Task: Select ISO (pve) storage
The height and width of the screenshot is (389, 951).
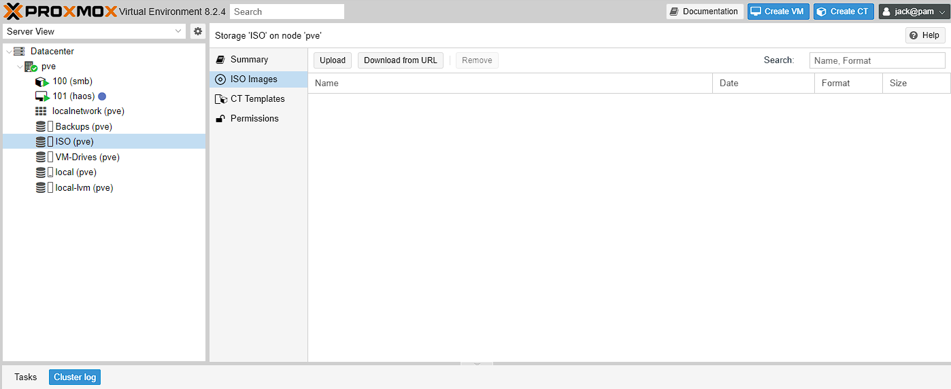Action: (75, 141)
